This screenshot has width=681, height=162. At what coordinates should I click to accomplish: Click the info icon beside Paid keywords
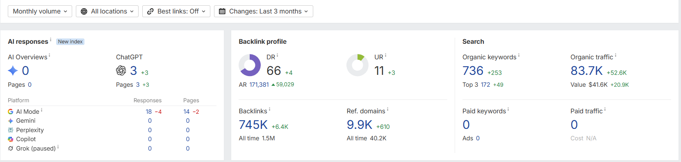click(x=508, y=109)
